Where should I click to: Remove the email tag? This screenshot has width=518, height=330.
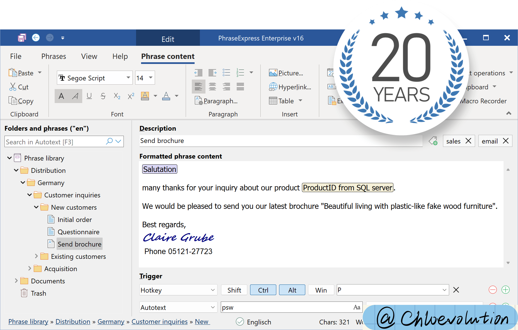click(x=506, y=141)
